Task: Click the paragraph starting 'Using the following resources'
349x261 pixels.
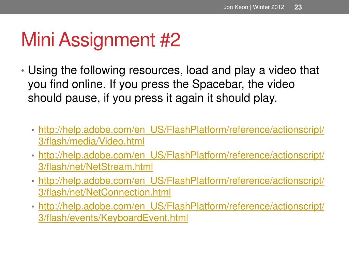Action: click(x=173, y=84)
